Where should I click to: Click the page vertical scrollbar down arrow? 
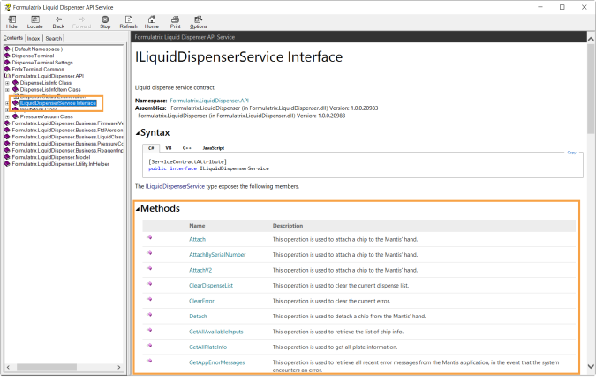point(591,366)
